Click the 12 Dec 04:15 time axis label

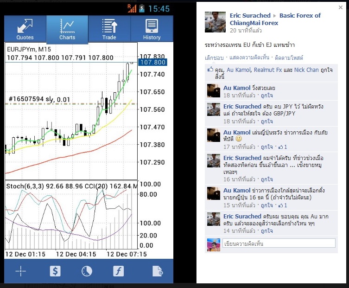tap(76, 254)
